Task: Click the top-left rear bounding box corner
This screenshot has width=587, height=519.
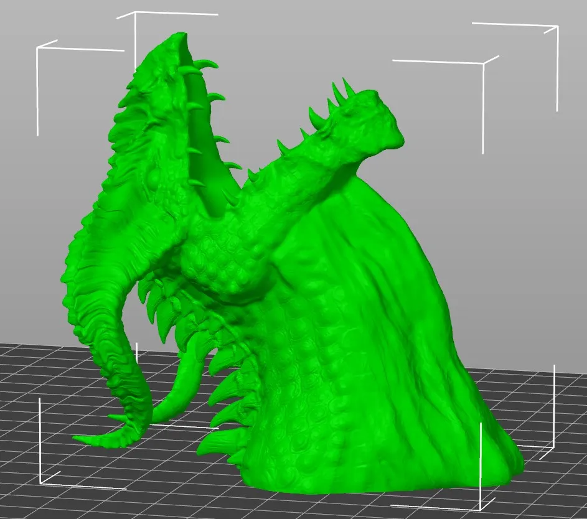Action: coord(135,14)
